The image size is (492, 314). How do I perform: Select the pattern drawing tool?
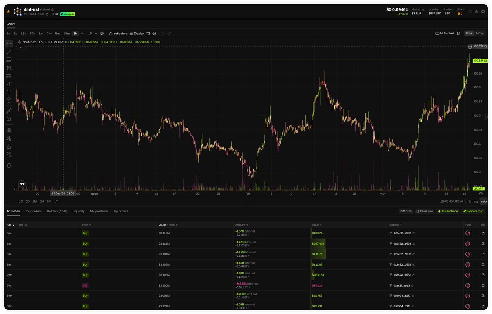[9, 68]
